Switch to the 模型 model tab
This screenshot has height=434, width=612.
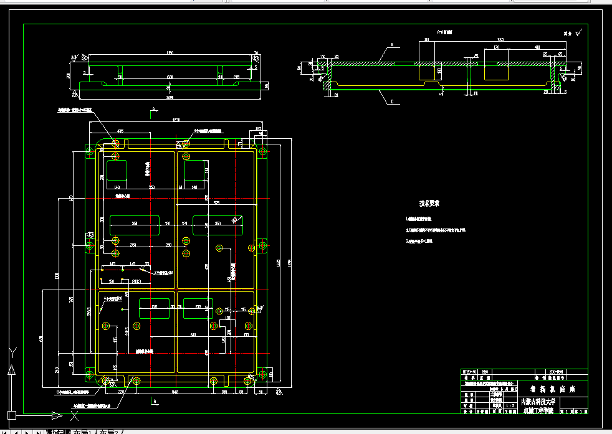pyautogui.click(x=57, y=432)
